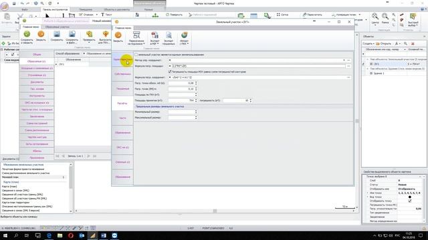Toggle Отображать точку checkbox in properties
The height and width of the screenshot is (240, 428).
pos(410,201)
